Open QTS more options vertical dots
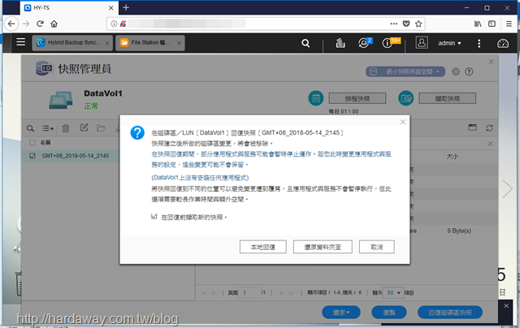Screen dimensions: 520x328 pyautogui.click(x=479, y=43)
